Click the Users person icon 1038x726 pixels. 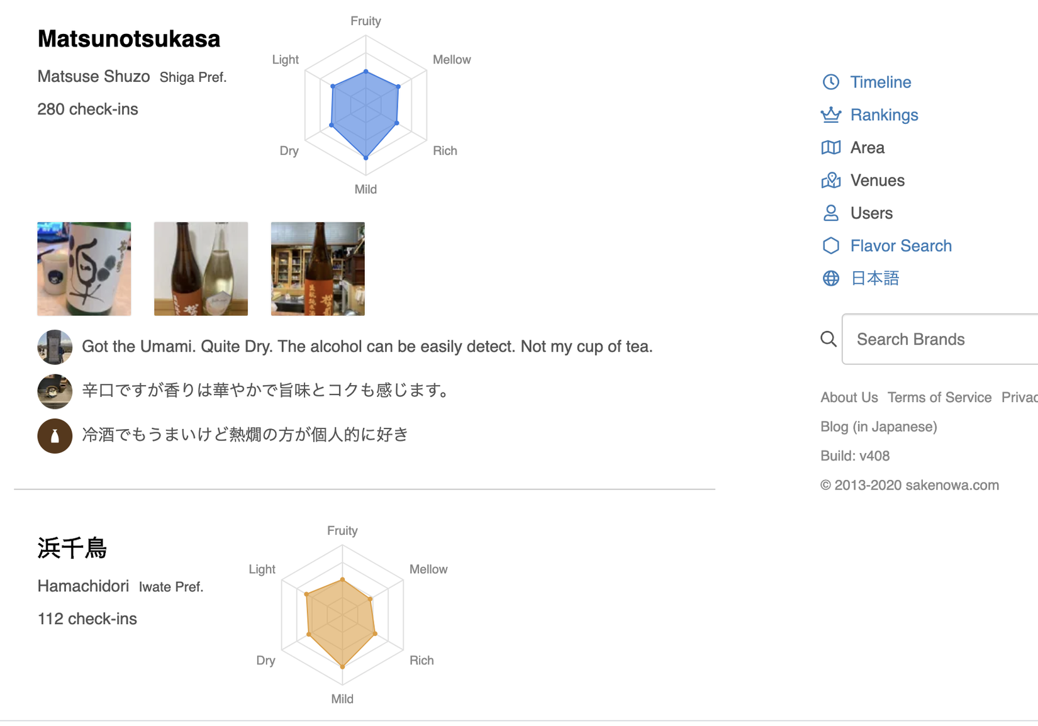(x=830, y=213)
